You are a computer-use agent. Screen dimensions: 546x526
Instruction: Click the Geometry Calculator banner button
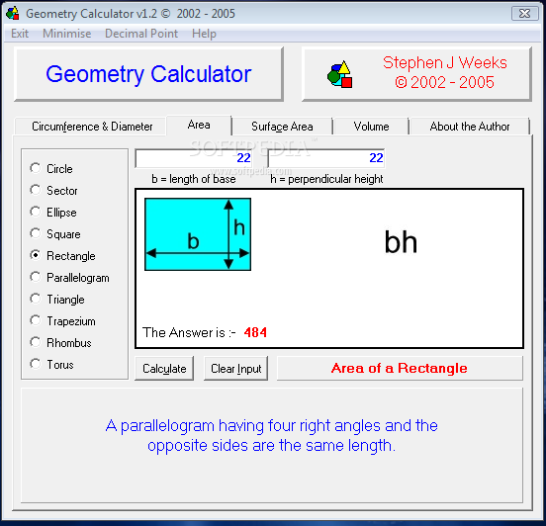[x=148, y=74]
